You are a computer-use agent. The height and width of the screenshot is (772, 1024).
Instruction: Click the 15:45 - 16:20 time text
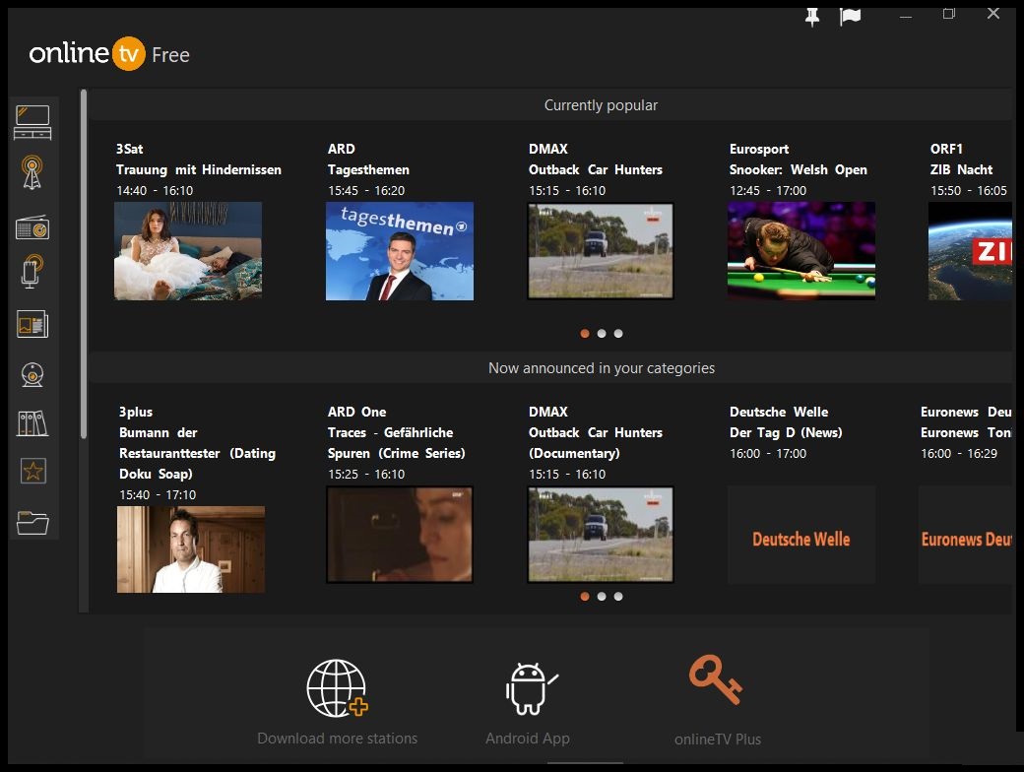366,191
